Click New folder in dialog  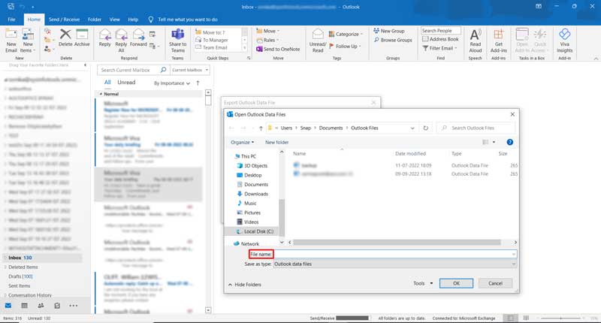tap(276, 142)
